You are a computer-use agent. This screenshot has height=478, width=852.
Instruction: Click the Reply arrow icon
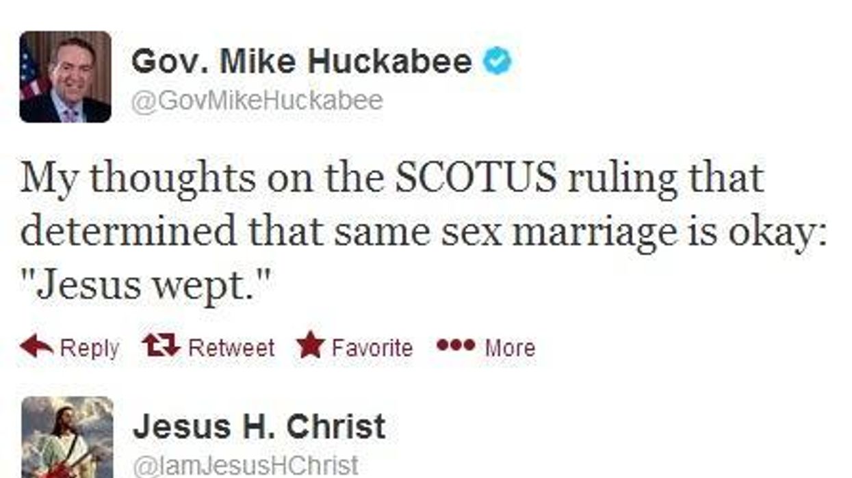[x=36, y=345]
